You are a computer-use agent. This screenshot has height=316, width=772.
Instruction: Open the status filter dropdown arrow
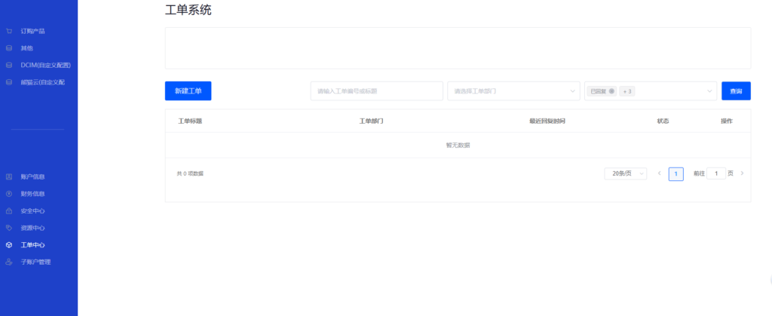coord(709,91)
